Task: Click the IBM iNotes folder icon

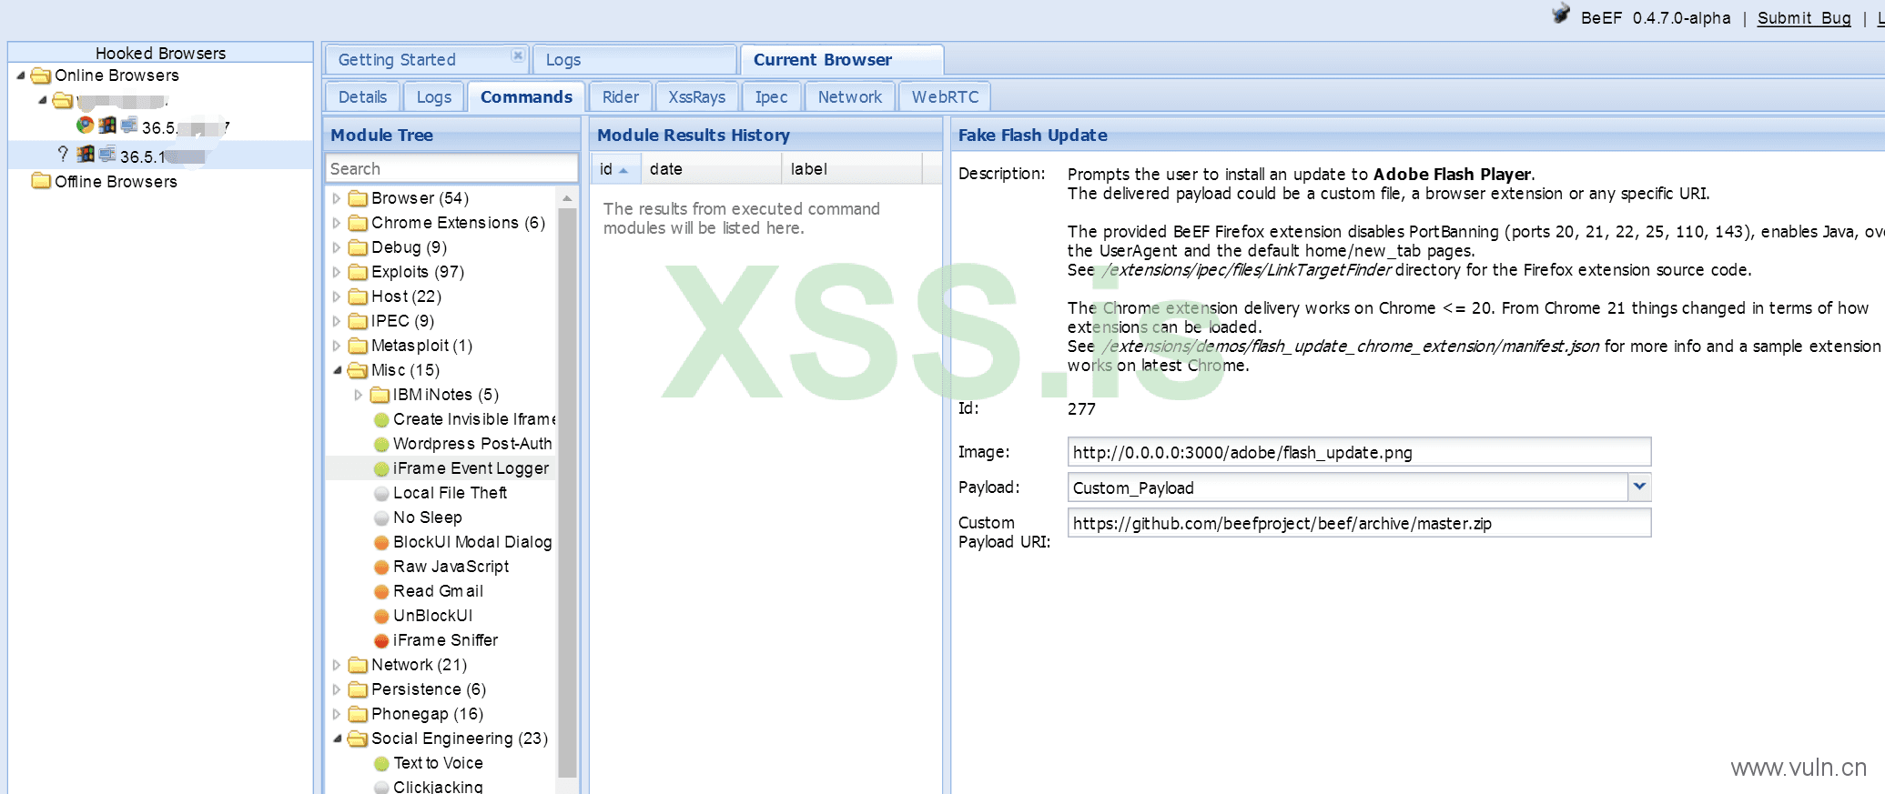Action: 380,395
